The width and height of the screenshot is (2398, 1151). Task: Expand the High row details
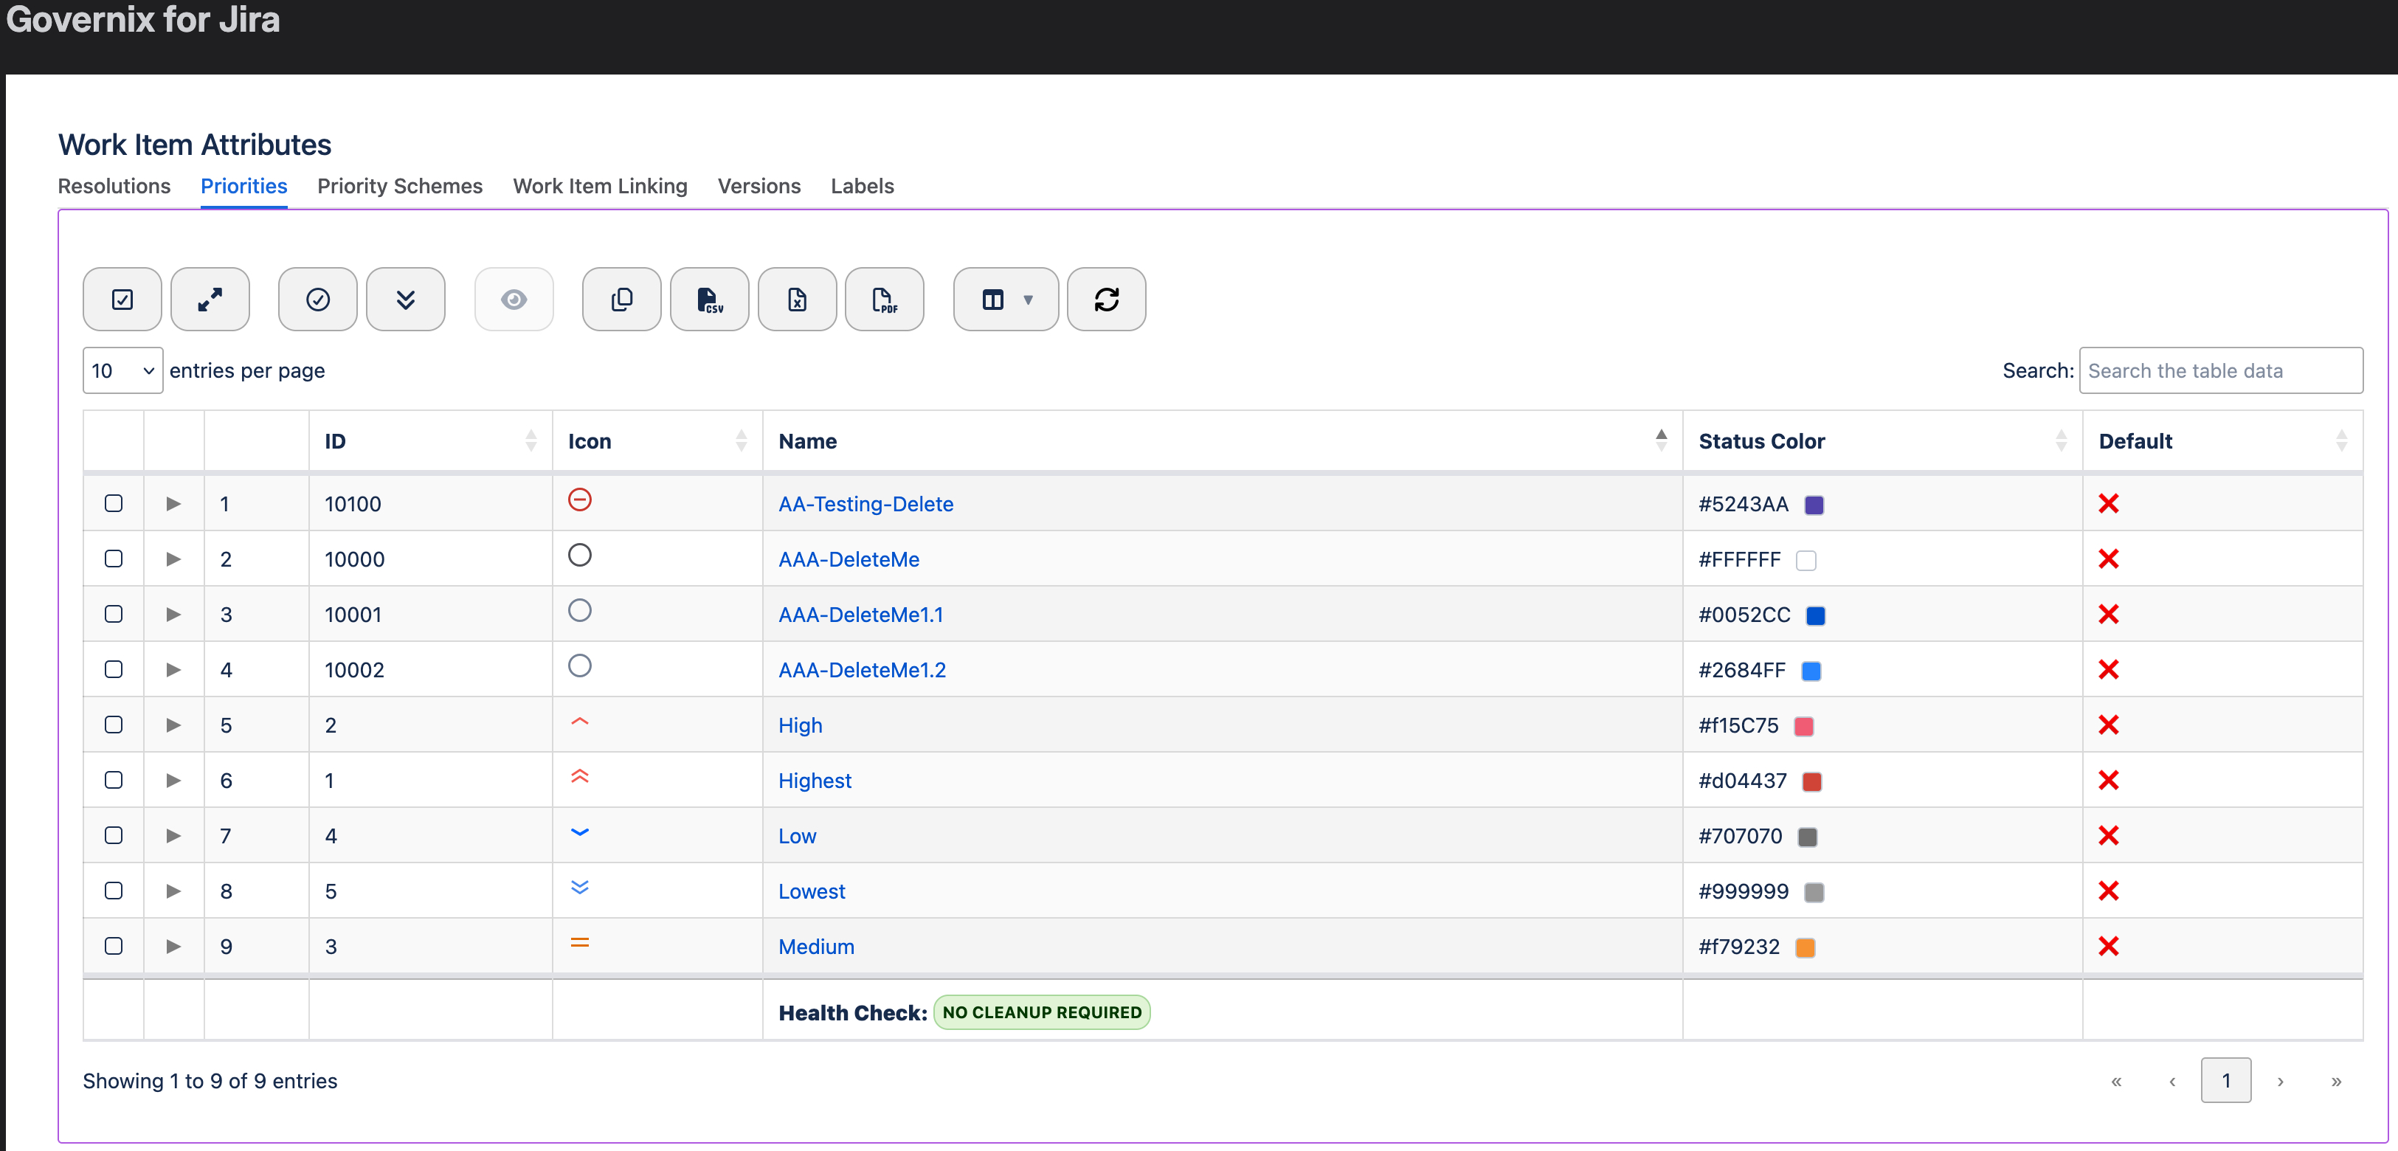[x=173, y=725]
